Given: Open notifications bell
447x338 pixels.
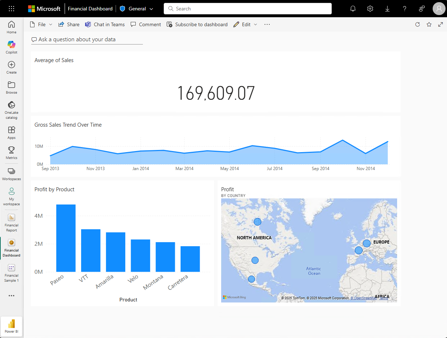Looking at the screenshot, I should [353, 8].
